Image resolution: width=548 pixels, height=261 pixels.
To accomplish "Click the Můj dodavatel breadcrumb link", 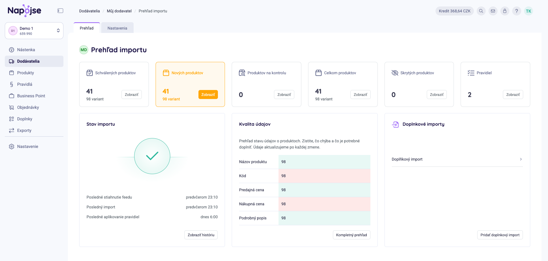I will tap(119, 11).
